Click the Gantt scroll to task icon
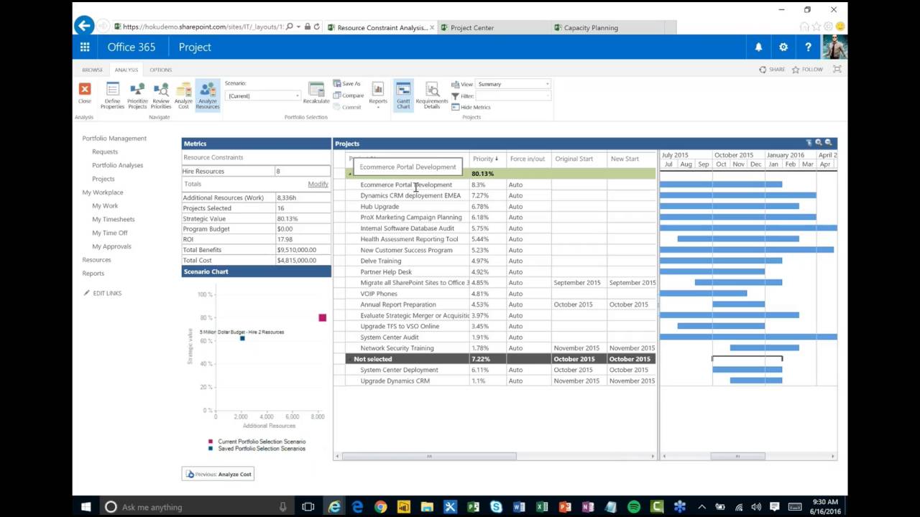This screenshot has height=517, width=920. (809, 143)
